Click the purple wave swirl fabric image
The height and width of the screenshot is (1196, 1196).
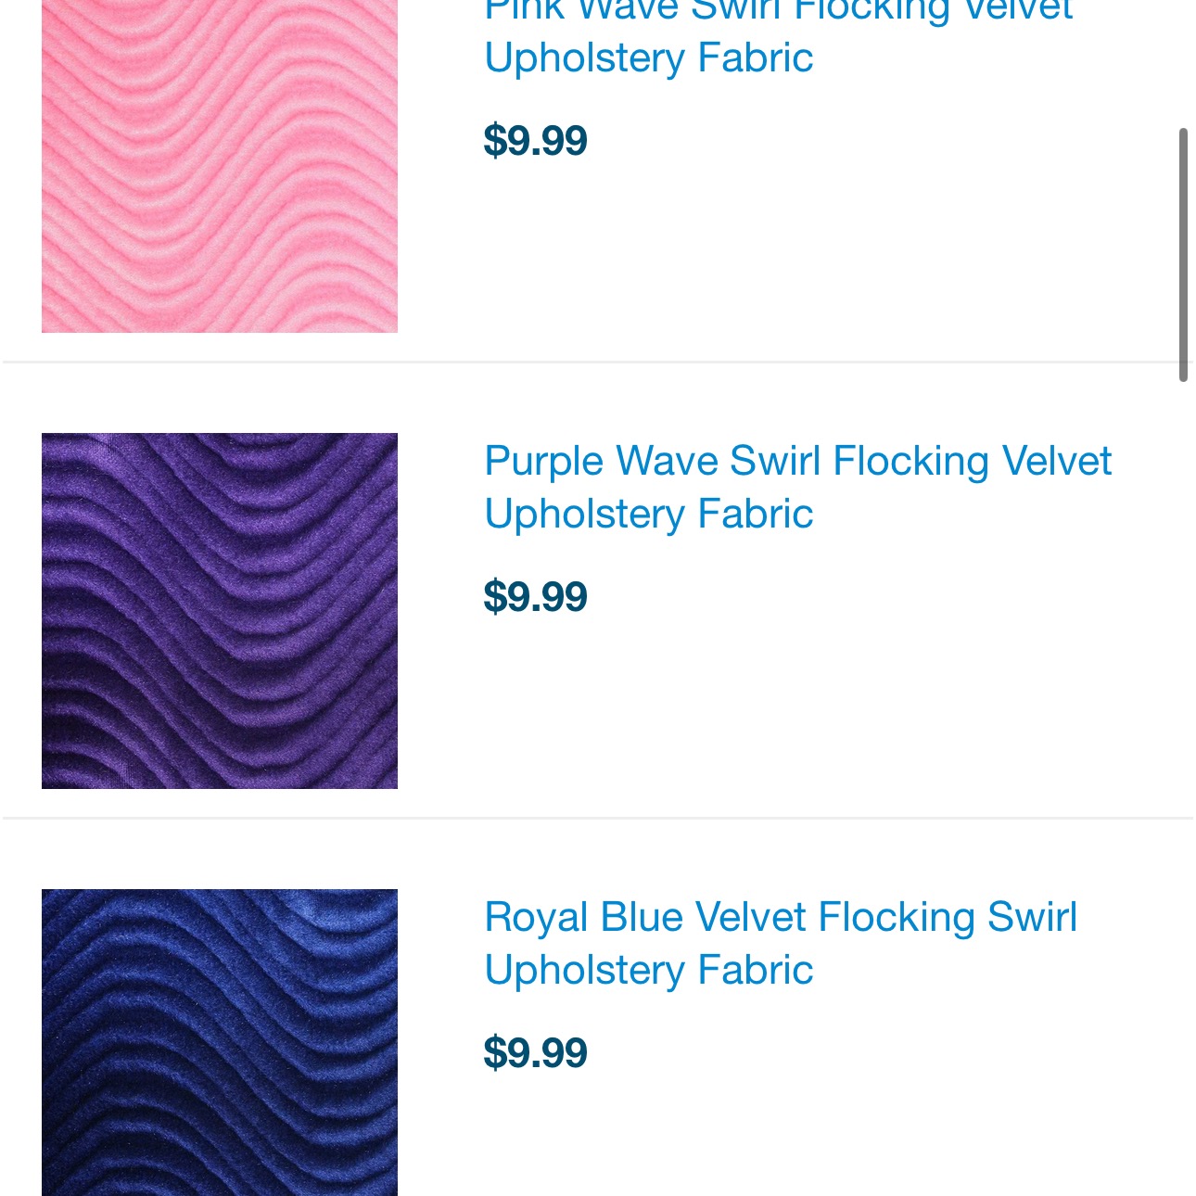(220, 611)
